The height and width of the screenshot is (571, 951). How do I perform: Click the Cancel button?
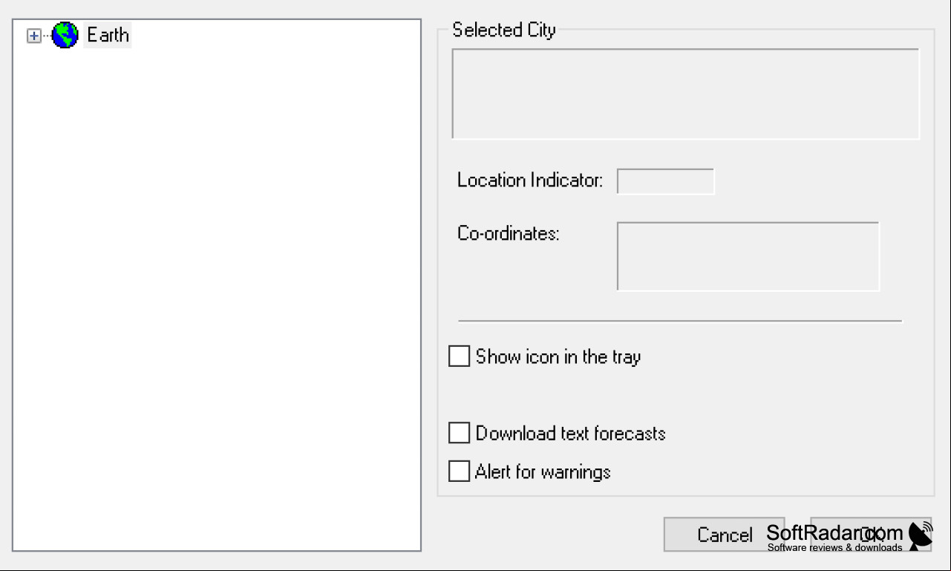[724, 535]
